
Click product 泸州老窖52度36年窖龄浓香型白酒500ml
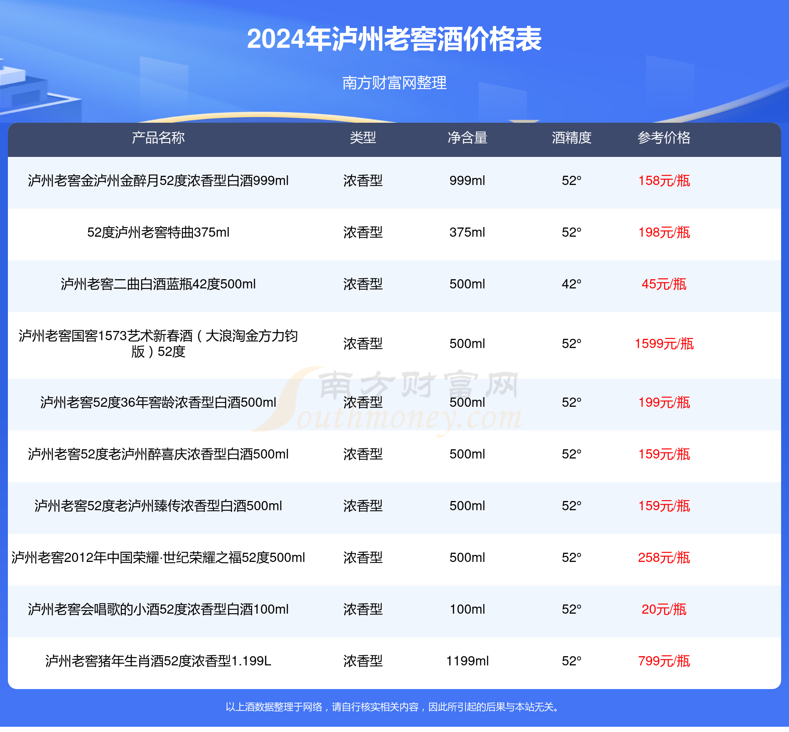click(x=158, y=402)
